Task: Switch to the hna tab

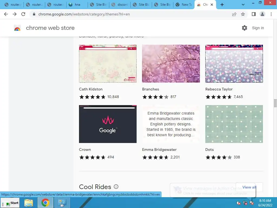Action: 77,5
